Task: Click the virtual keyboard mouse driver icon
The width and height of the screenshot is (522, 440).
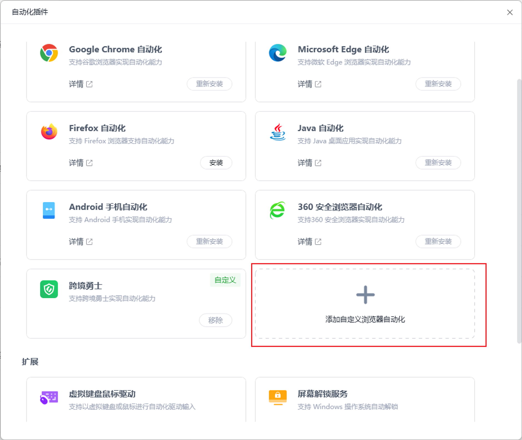Action: click(x=49, y=398)
